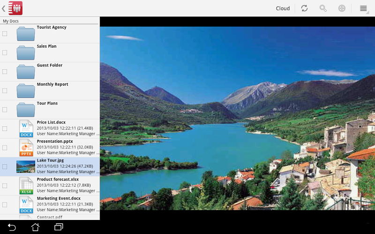Image resolution: width=375 pixels, height=234 pixels.
Task: Tap the My Docs header label
Action: point(11,21)
